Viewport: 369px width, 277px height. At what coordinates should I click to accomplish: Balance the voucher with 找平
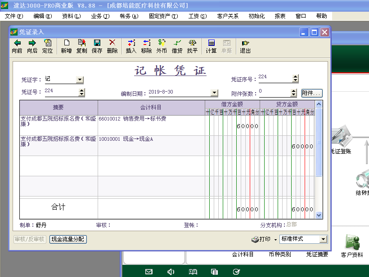192,46
